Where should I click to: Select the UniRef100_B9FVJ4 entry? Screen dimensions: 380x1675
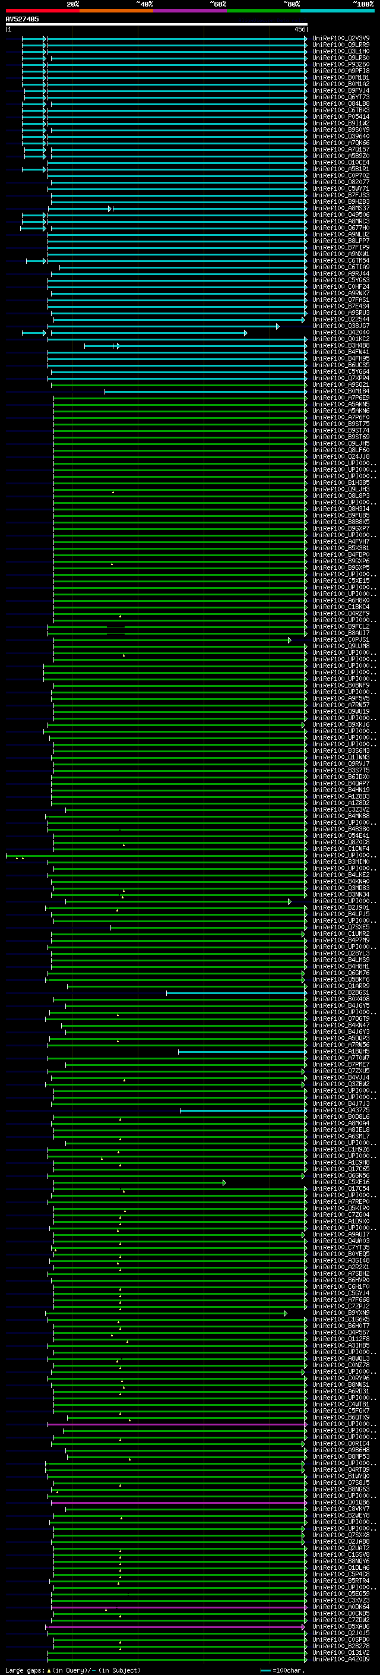(x=341, y=90)
